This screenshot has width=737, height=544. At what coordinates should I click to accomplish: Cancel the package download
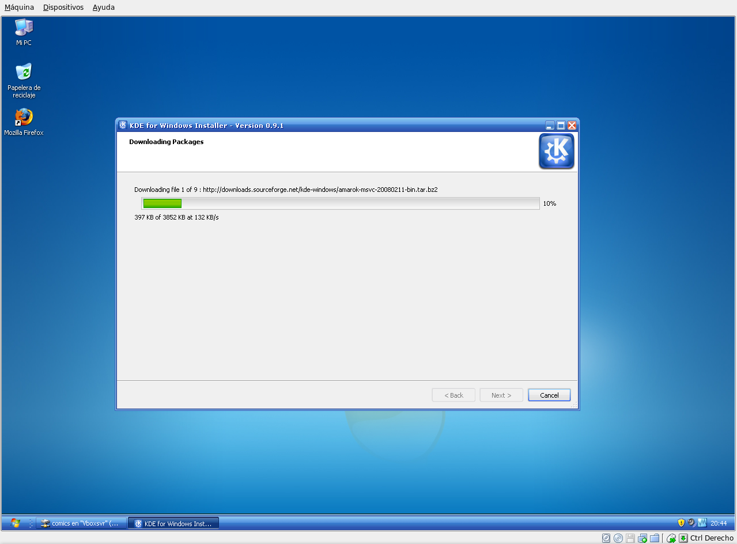(549, 395)
